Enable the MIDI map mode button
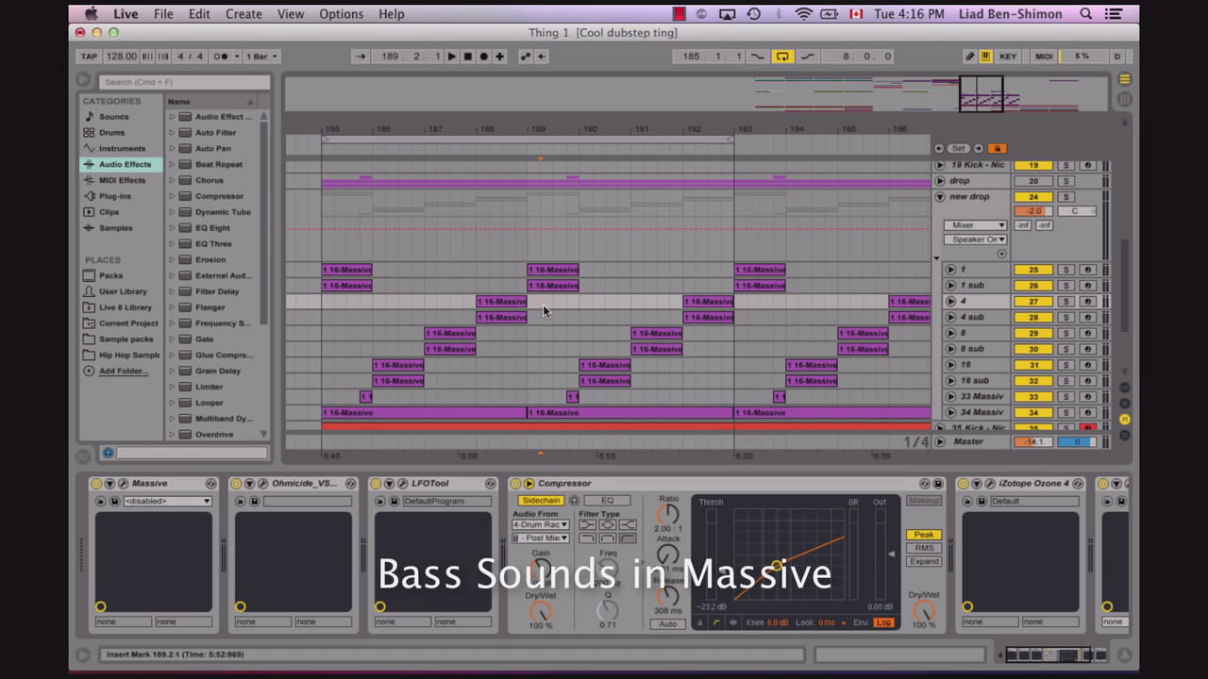 pyautogui.click(x=1044, y=57)
